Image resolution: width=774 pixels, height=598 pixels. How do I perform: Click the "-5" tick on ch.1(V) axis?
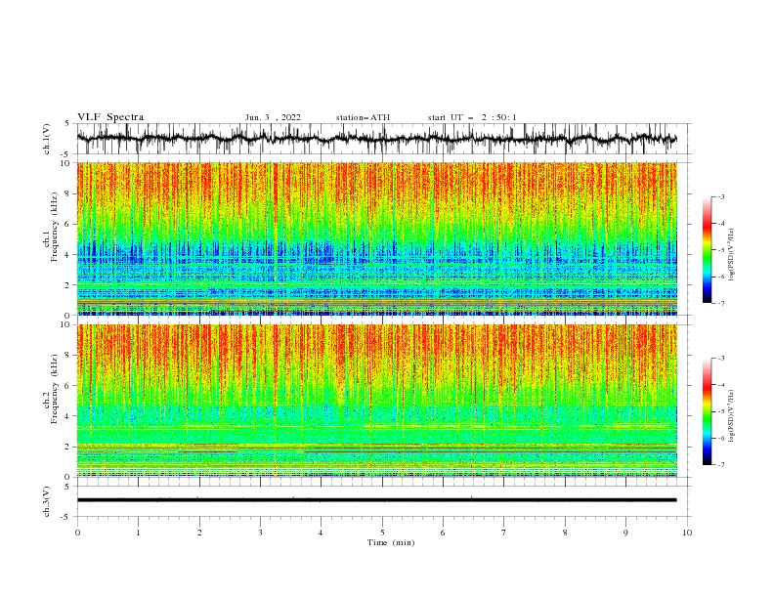click(x=66, y=154)
